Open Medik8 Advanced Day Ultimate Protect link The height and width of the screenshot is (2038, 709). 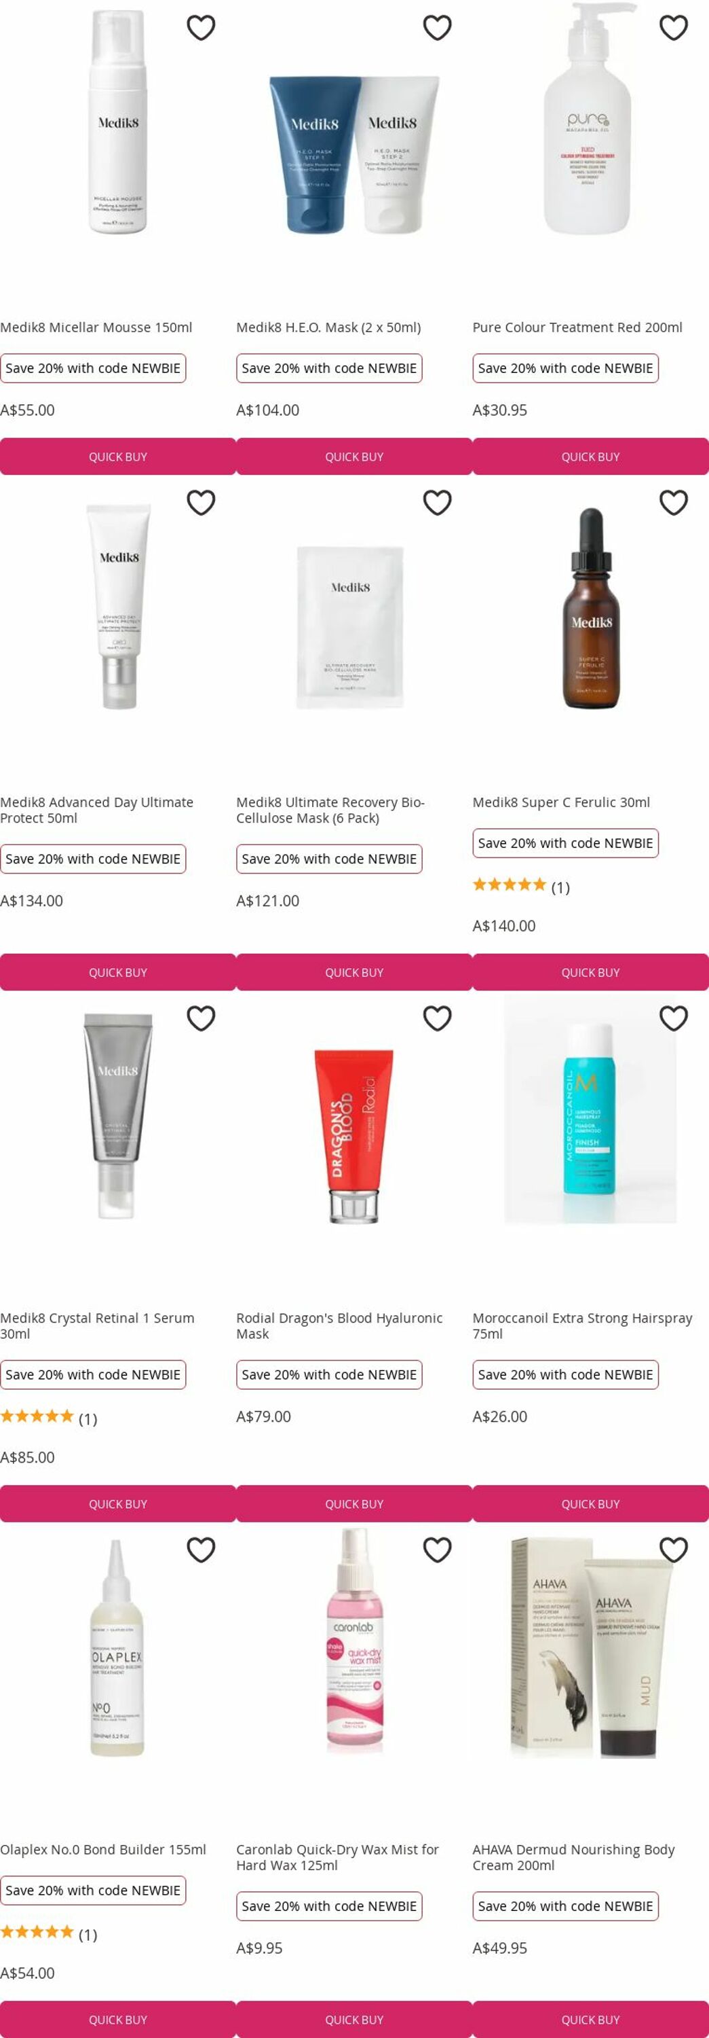click(x=96, y=810)
